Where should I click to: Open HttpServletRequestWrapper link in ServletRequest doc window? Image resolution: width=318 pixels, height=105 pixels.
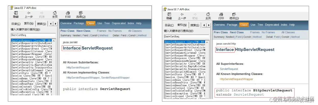point(83,78)
